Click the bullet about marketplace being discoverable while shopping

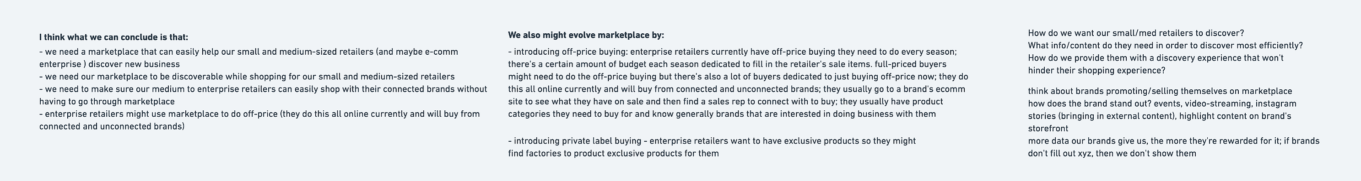point(247,77)
